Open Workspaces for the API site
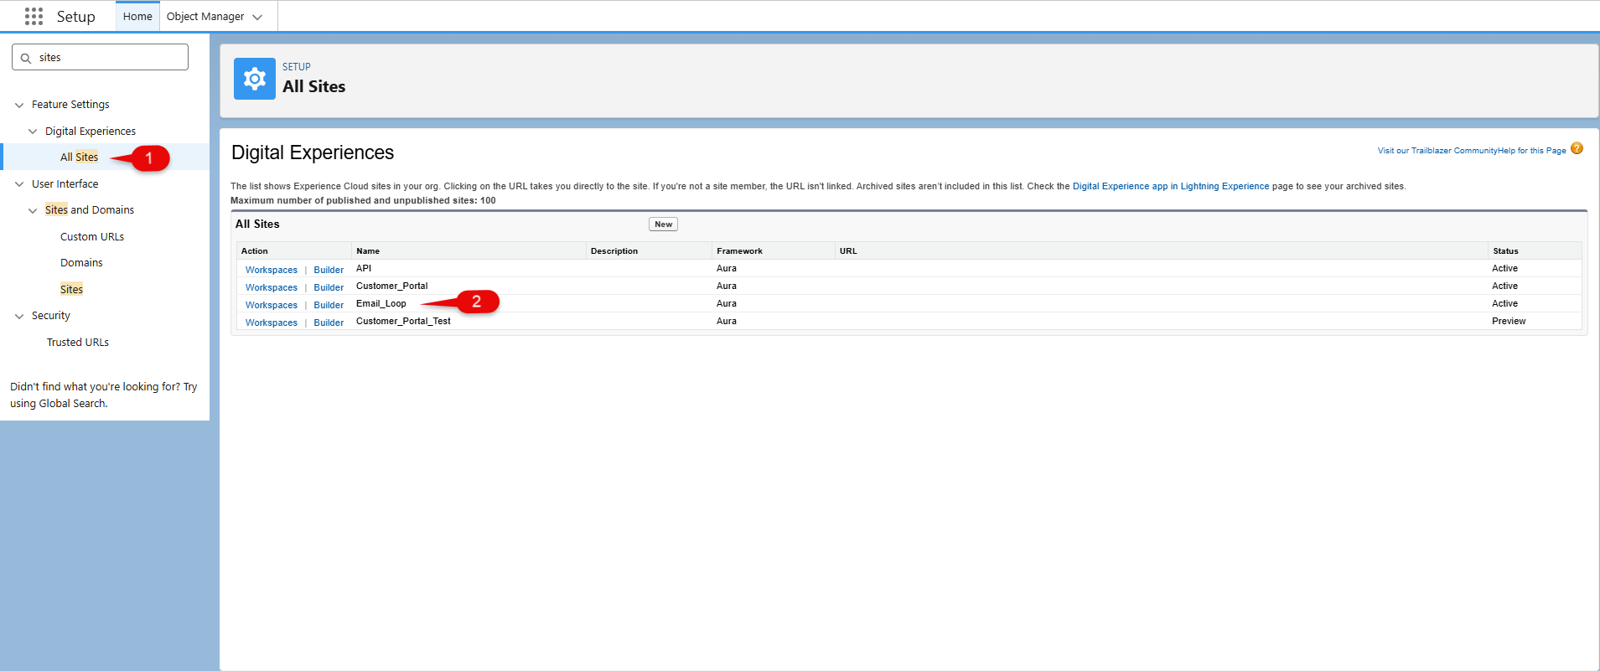This screenshot has width=1600, height=671. (272, 270)
